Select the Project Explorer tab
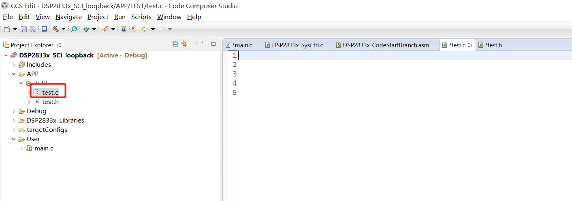Screen dimensions: 572x201 [32, 45]
